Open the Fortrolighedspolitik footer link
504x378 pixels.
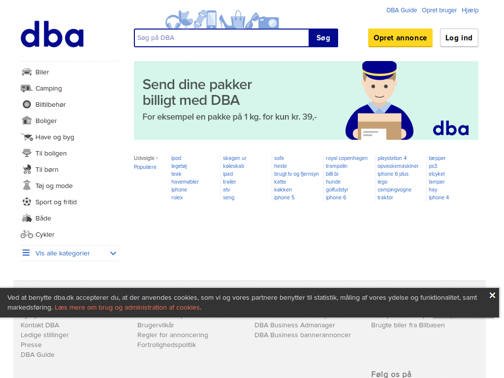(166, 345)
